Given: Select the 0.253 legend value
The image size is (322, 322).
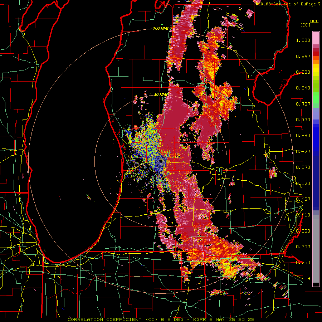Looking at the screenshot, I should (303, 263).
